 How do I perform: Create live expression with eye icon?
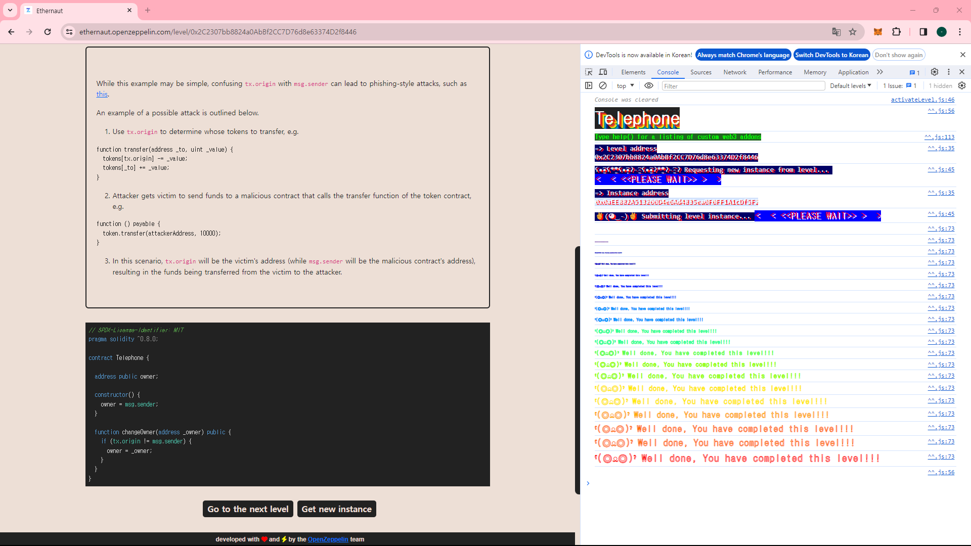[x=649, y=85]
